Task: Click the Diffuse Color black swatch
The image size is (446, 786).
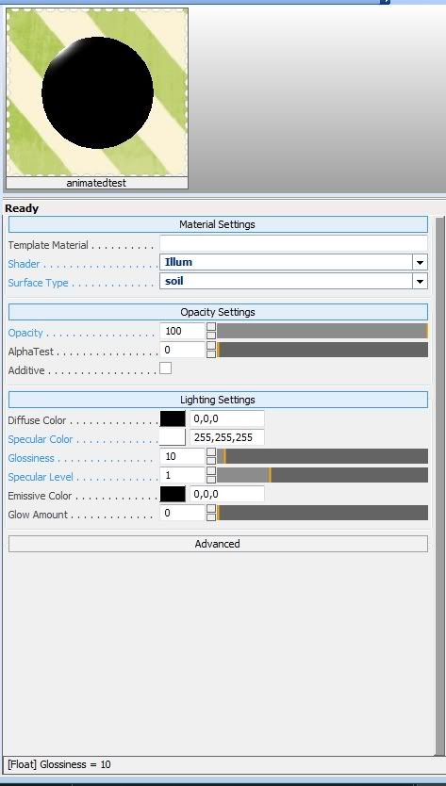Action: (x=173, y=419)
